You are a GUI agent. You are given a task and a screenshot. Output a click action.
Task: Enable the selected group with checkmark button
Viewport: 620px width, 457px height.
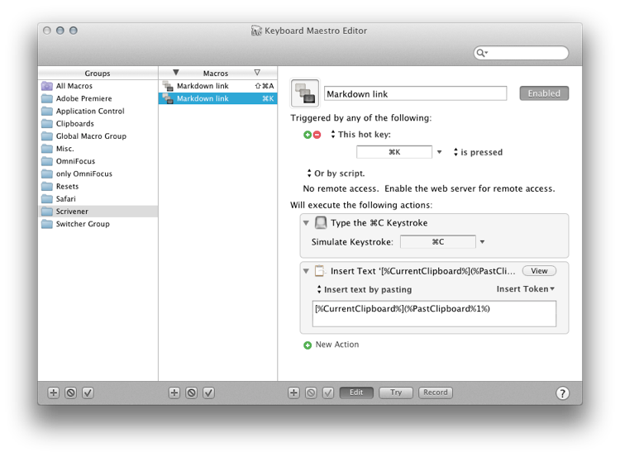pyautogui.click(x=88, y=393)
